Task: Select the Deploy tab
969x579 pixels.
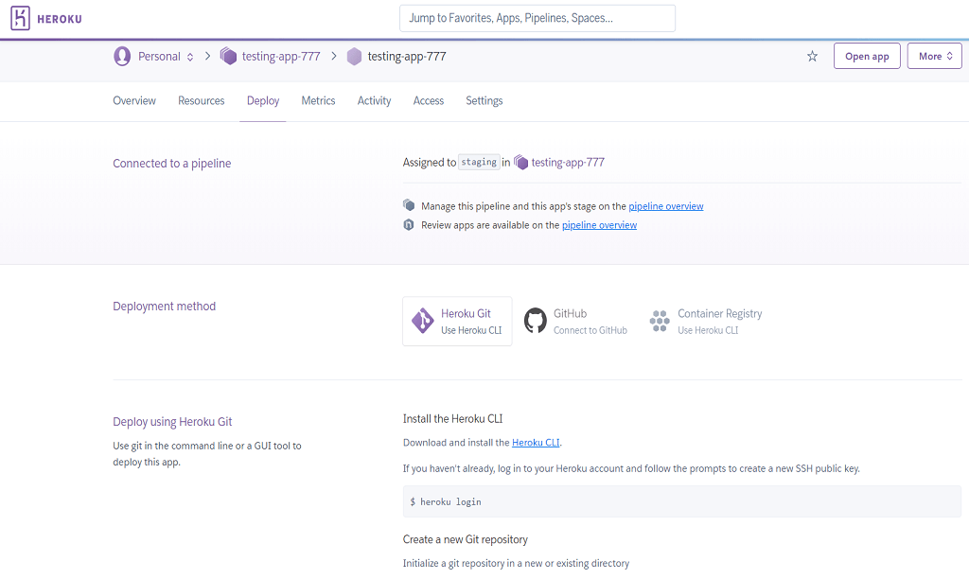Action: click(x=263, y=100)
